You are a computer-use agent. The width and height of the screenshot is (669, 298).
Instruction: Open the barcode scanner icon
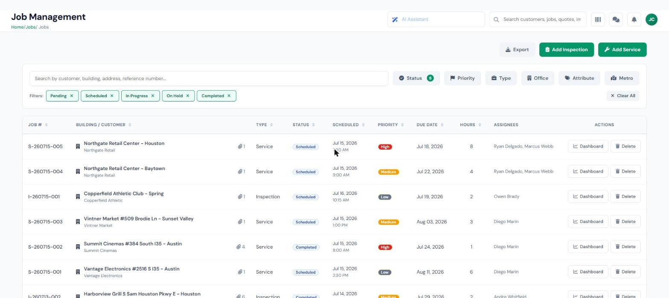point(598,19)
